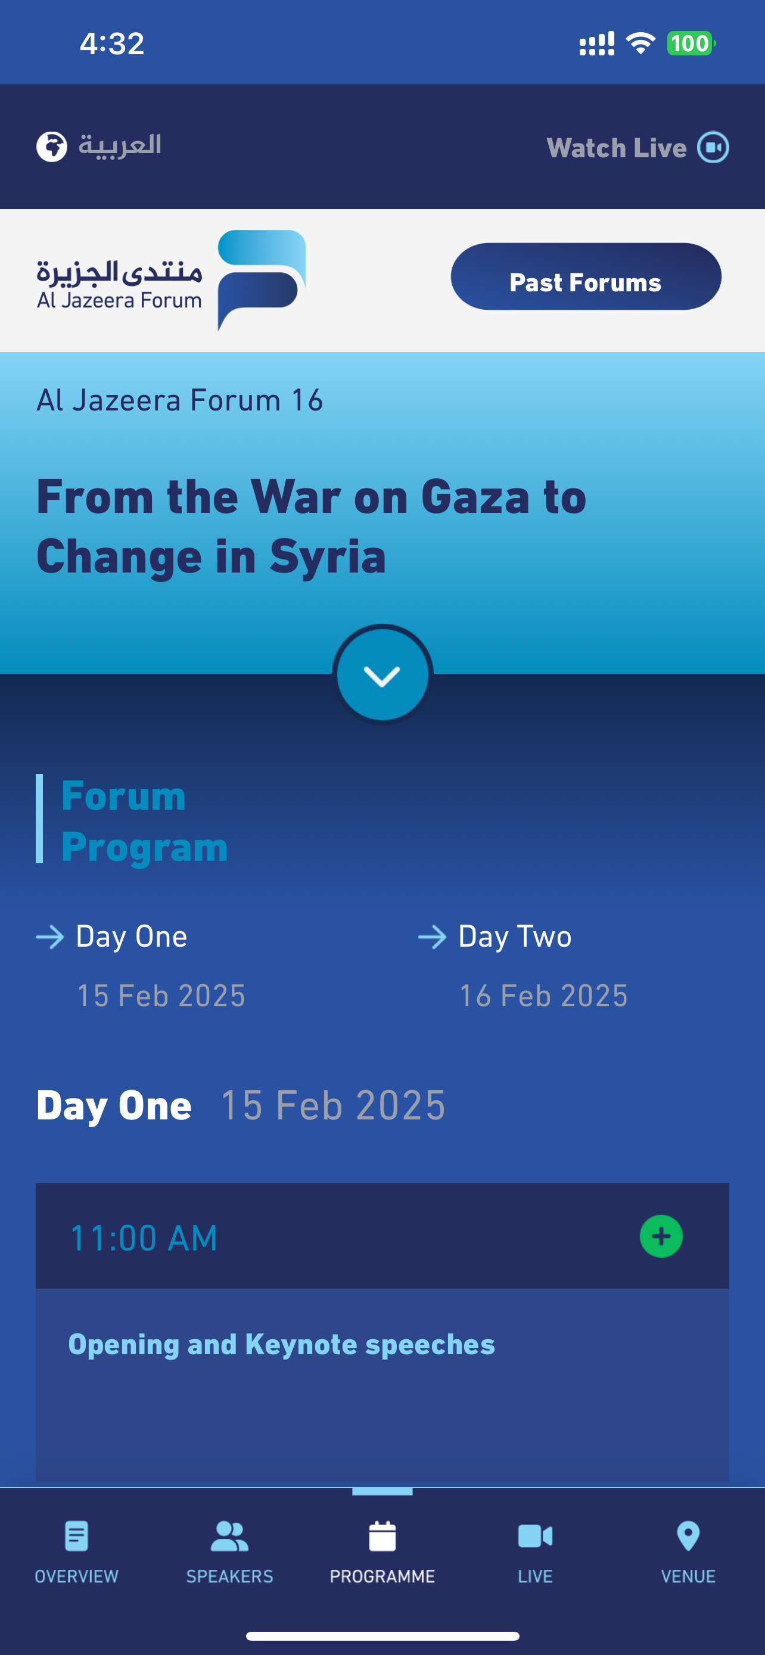Click the down chevron circle button
Viewport: 765px width, 1655px height.
(382, 674)
